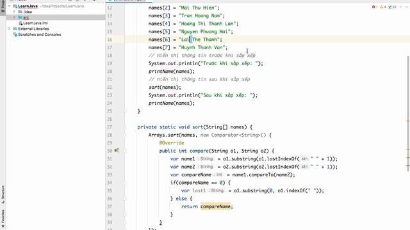
Task: Click the String inlay hint after name1
Action: pyautogui.click(x=206, y=159)
